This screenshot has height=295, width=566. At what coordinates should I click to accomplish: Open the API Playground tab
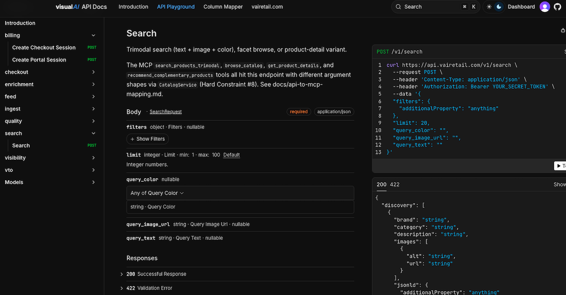(176, 7)
